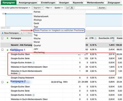Click the chart data point at 102
The width and height of the screenshot is (123, 101).
pyautogui.click(x=6, y=14)
